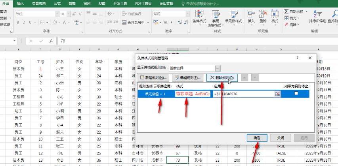Click the fill color bucket icon
338x166 pixels.
point(55,23)
